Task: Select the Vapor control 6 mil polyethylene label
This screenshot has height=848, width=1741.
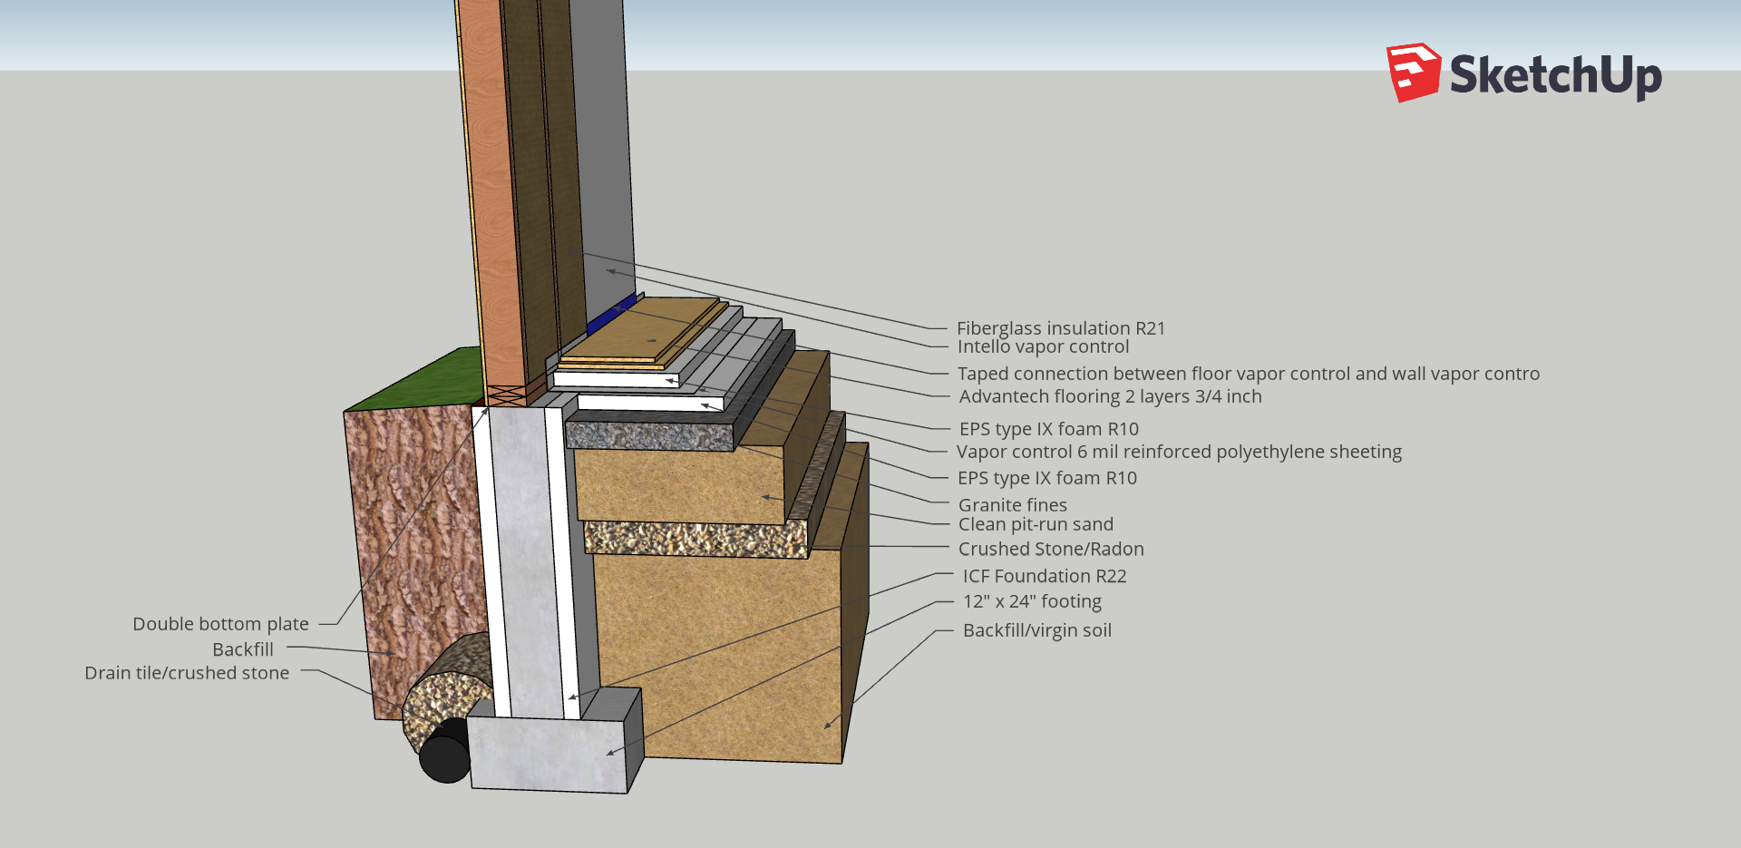Action: (x=1179, y=452)
